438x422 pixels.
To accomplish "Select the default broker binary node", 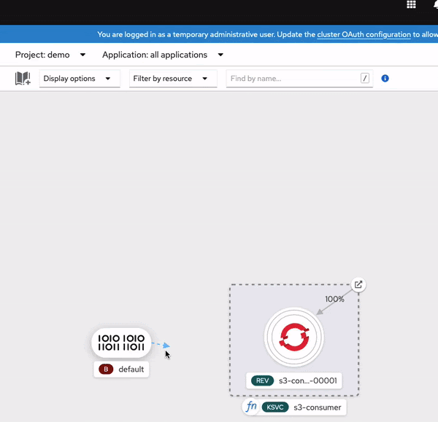I will [121, 342].
